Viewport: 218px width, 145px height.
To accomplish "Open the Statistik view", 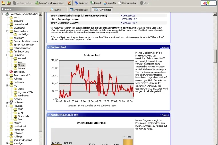I will pos(110,3).
